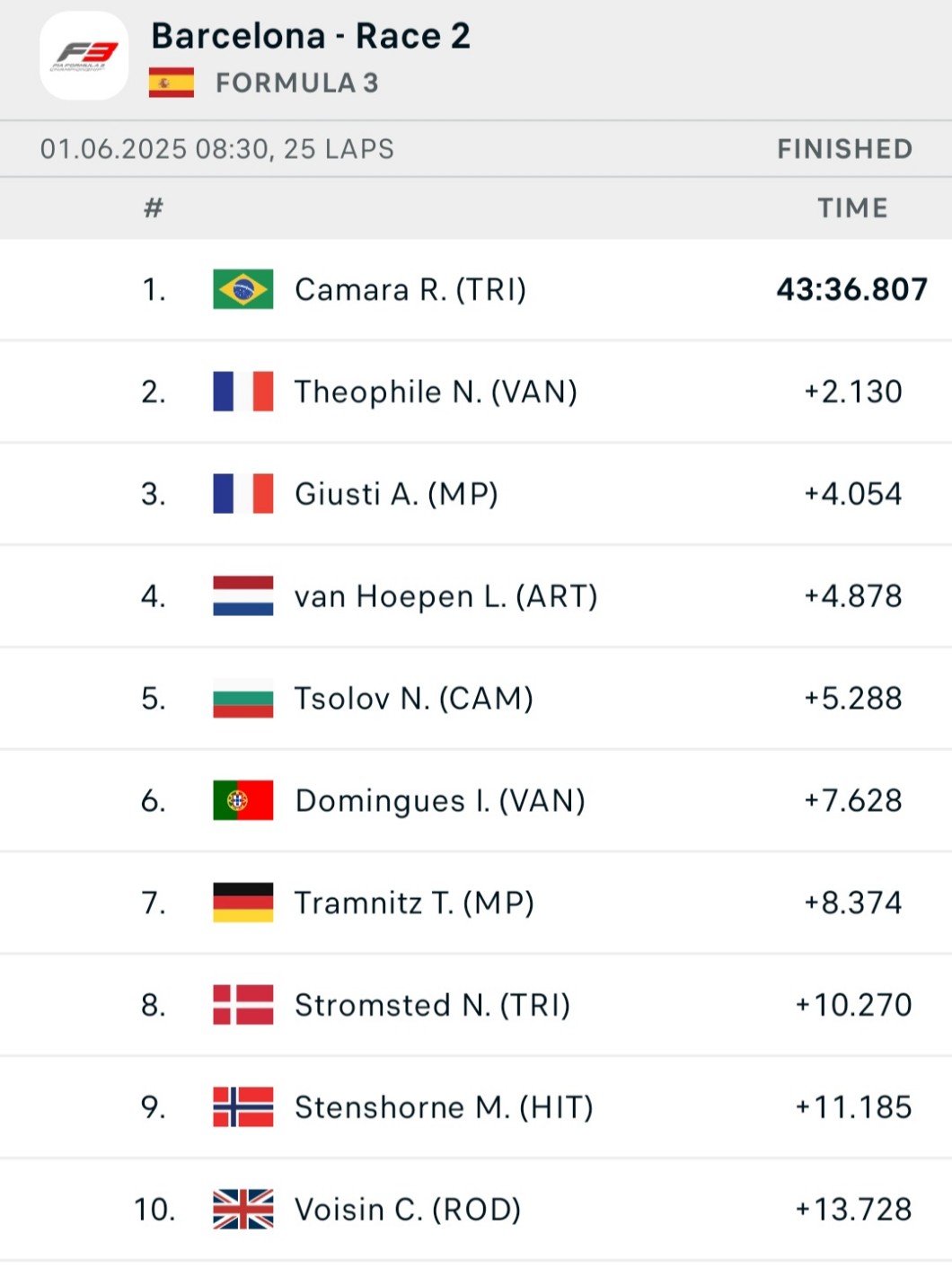
Task: Open driver Camara R. (TRI)
Action: (x=410, y=290)
